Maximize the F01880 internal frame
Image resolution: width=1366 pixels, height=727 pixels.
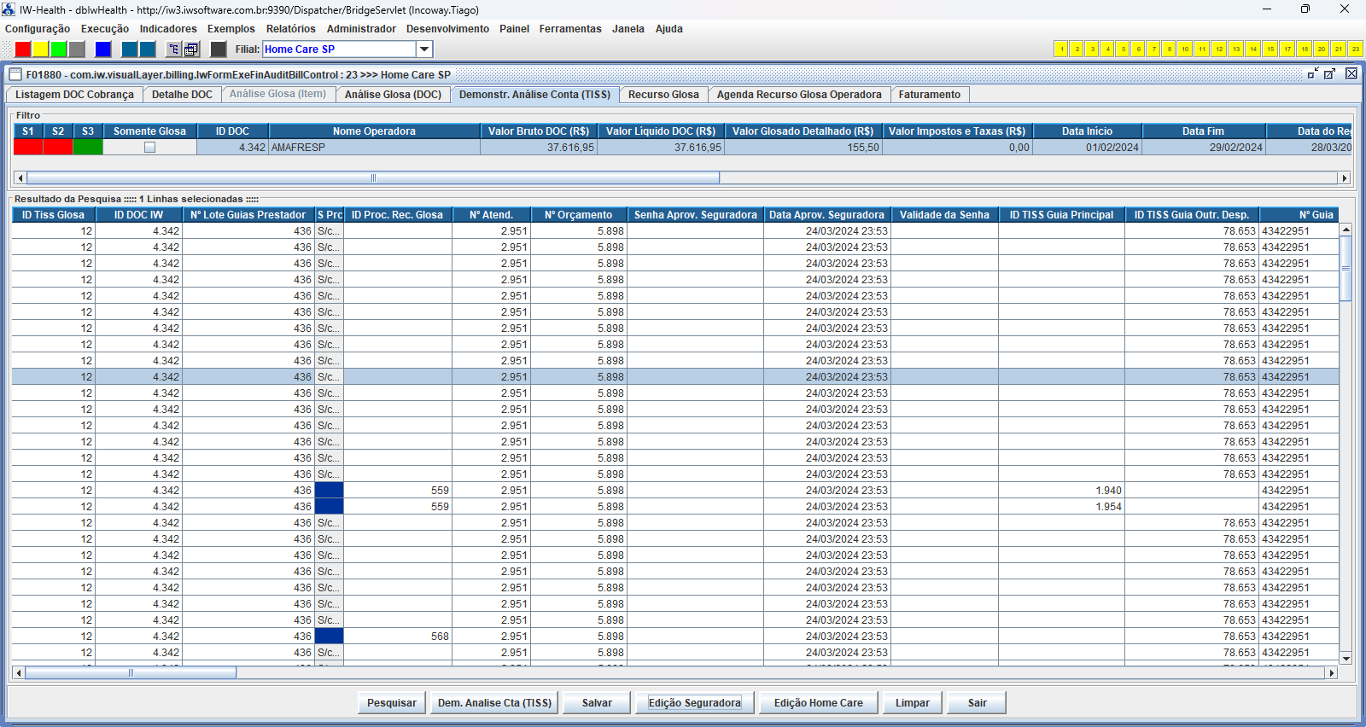[1329, 74]
